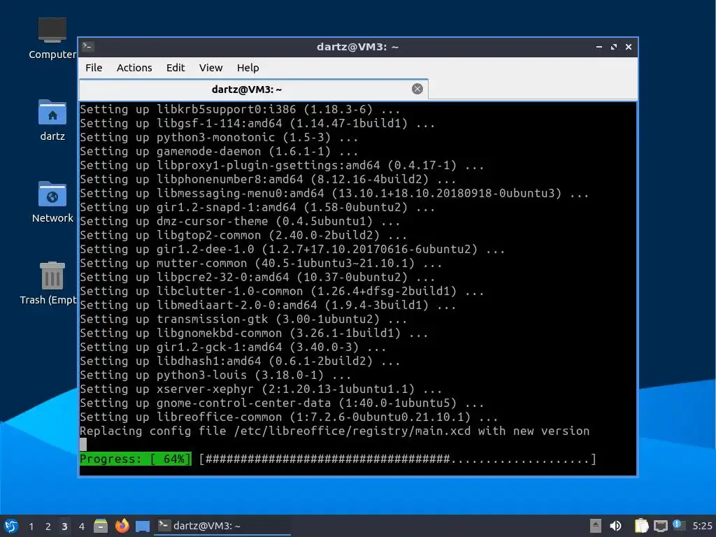Click the line 'Setting up libgnomekbd-common'
716x537 pixels.
pyautogui.click(x=254, y=334)
